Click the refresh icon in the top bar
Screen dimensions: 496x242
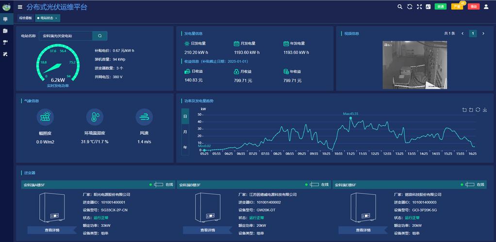410,7
